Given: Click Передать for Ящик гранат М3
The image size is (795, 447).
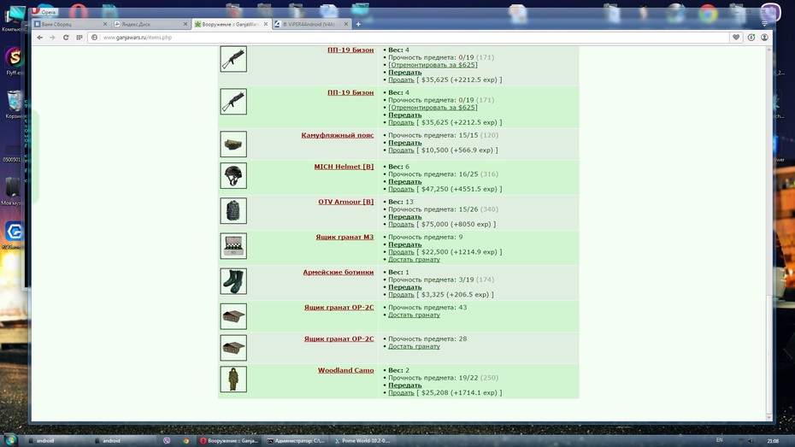Looking at the screenshot, I should coord(404,244).
